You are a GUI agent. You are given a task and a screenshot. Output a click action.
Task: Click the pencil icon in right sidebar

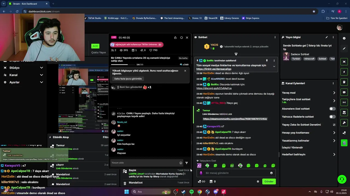pyautogui.click(x=344, y=48)
